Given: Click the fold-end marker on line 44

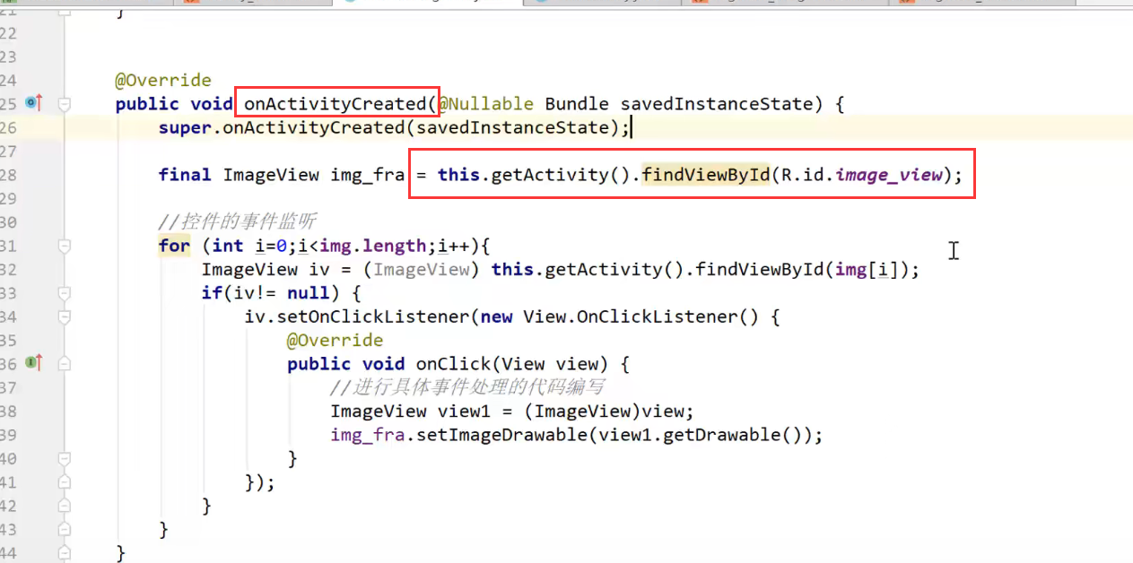Looking at the screenshot, I should click(65, 553).
